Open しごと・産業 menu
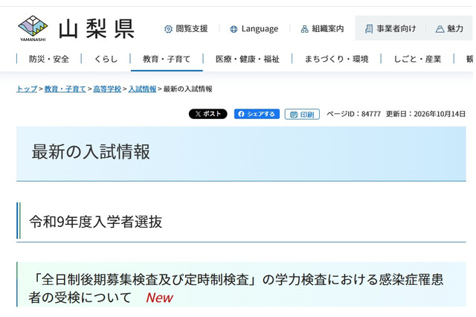The width and height of the screenshot is (476, 317). click(417, 59)
